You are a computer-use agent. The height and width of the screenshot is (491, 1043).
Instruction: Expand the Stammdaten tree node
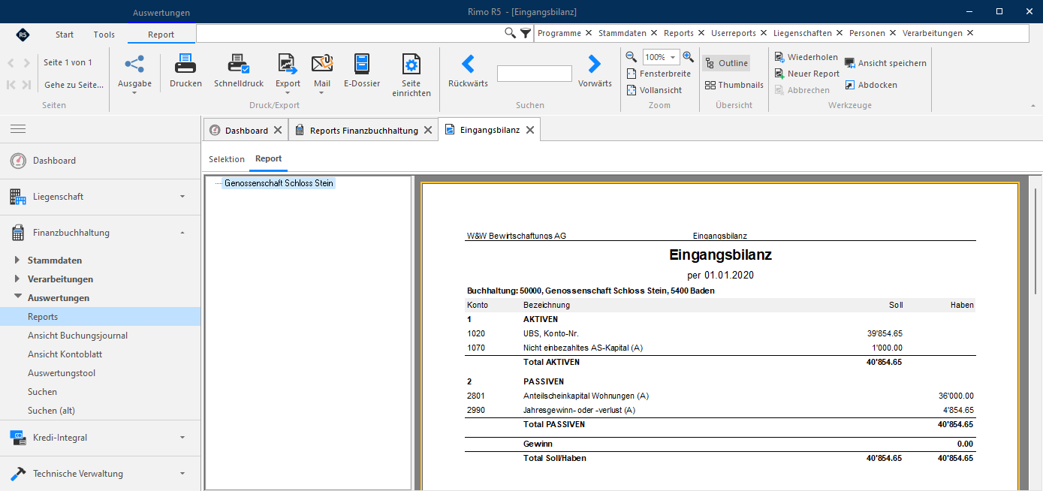[x=18, y=261]
